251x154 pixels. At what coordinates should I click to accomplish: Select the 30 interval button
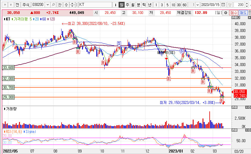tap(179, 5)
